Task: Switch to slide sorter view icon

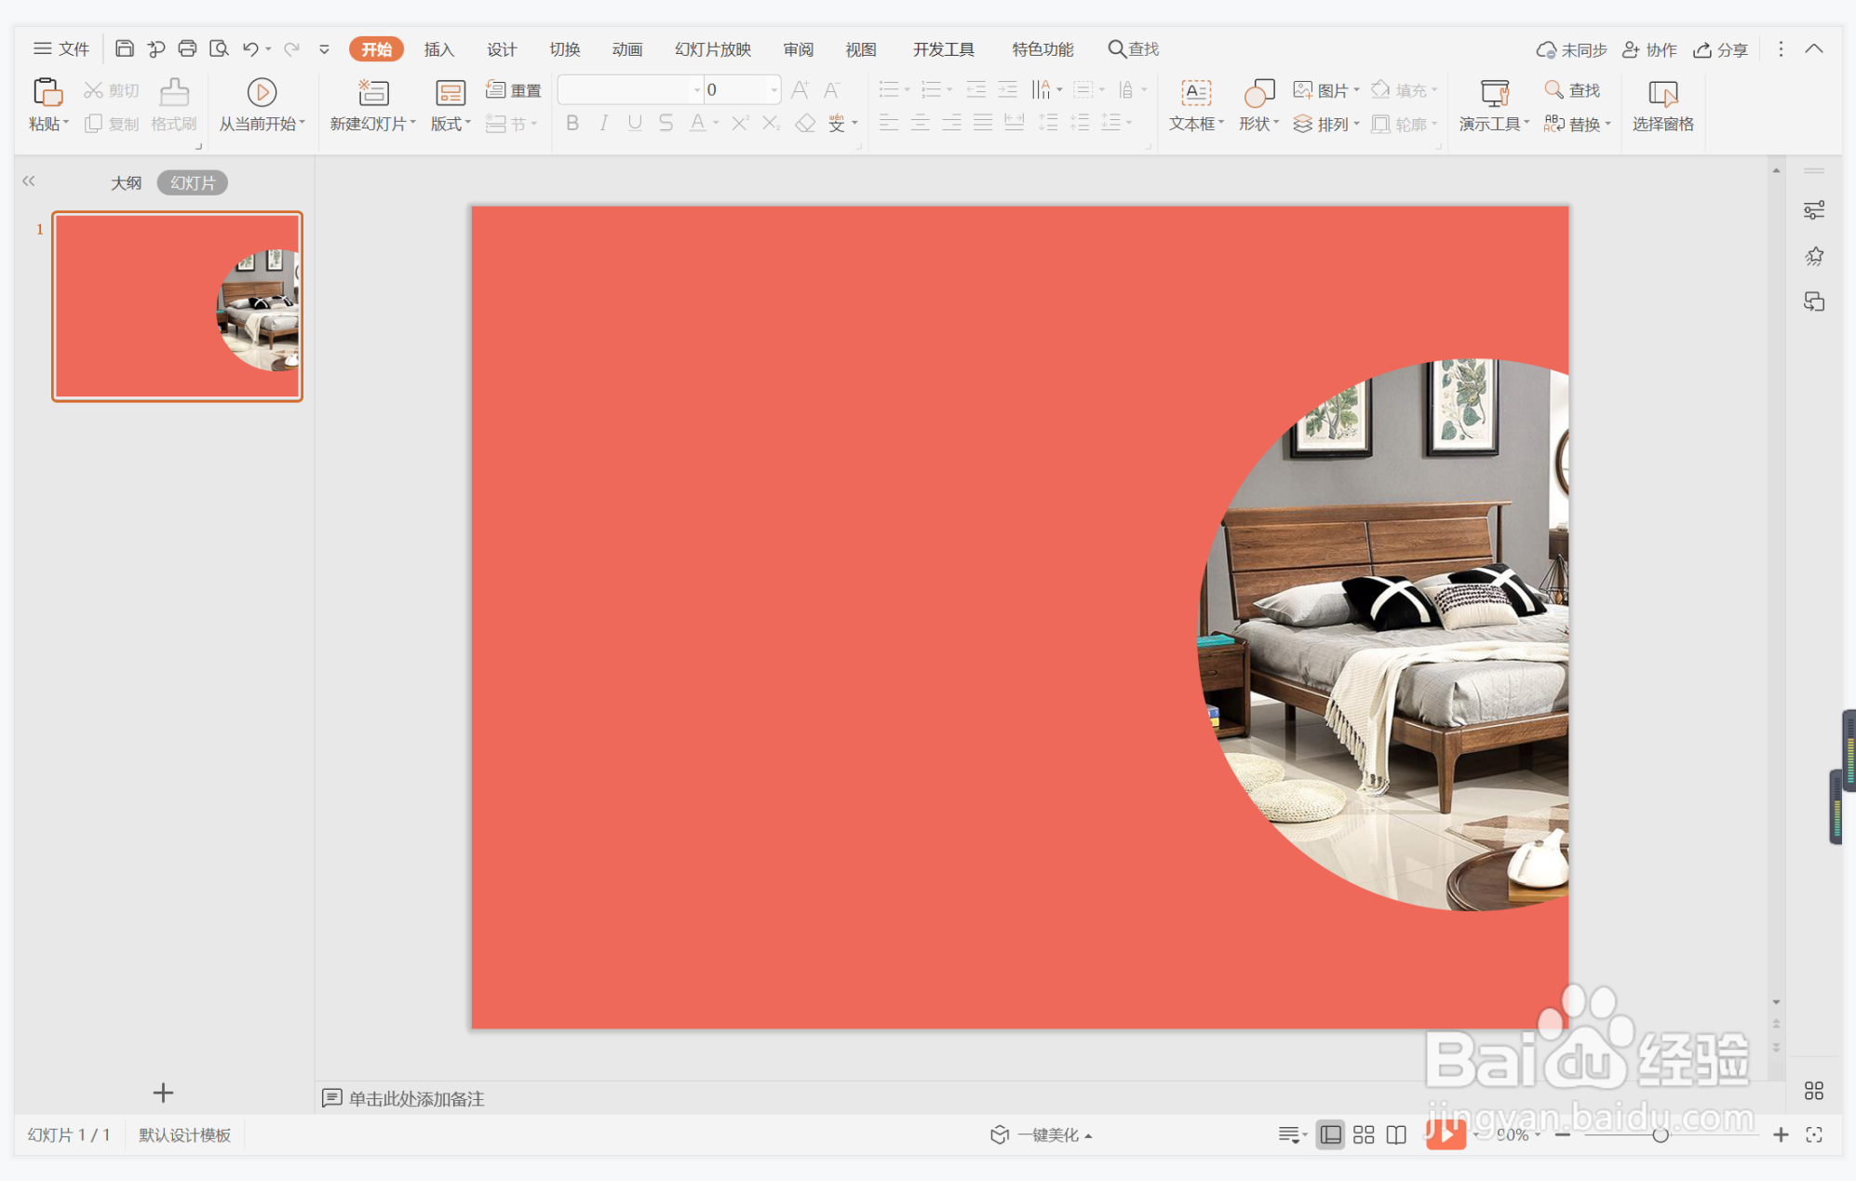Action: pos(1364,1134)
